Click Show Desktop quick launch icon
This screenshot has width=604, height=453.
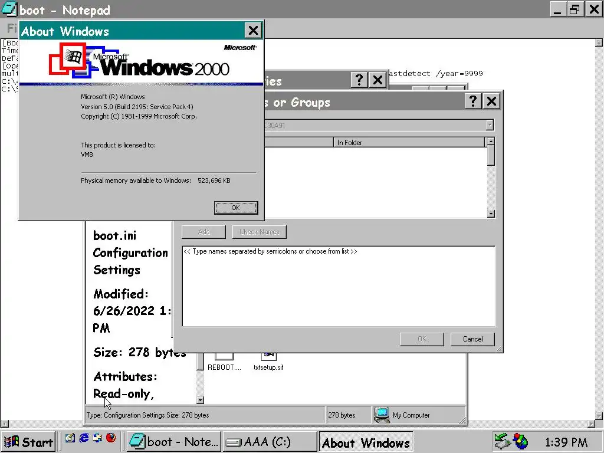point(70,438)
